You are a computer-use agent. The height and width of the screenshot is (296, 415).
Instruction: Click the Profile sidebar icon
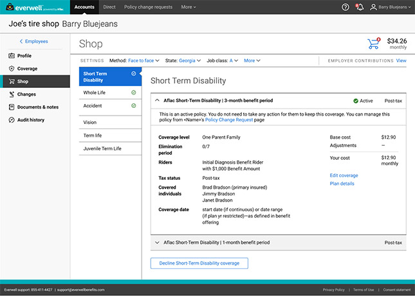[12, 56]
